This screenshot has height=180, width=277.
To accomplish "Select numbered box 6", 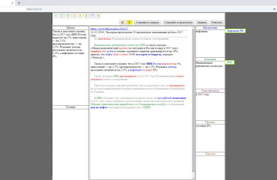I will [x=86, y=16].
